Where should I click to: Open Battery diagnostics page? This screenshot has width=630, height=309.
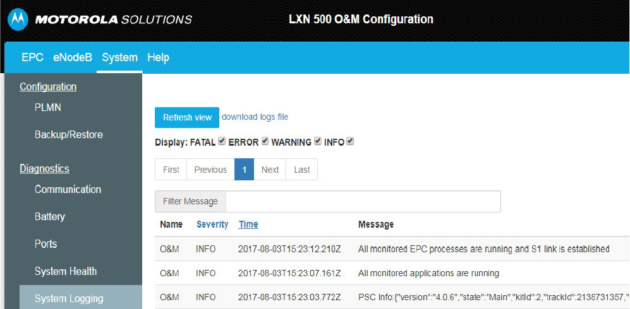coord(50,217)
